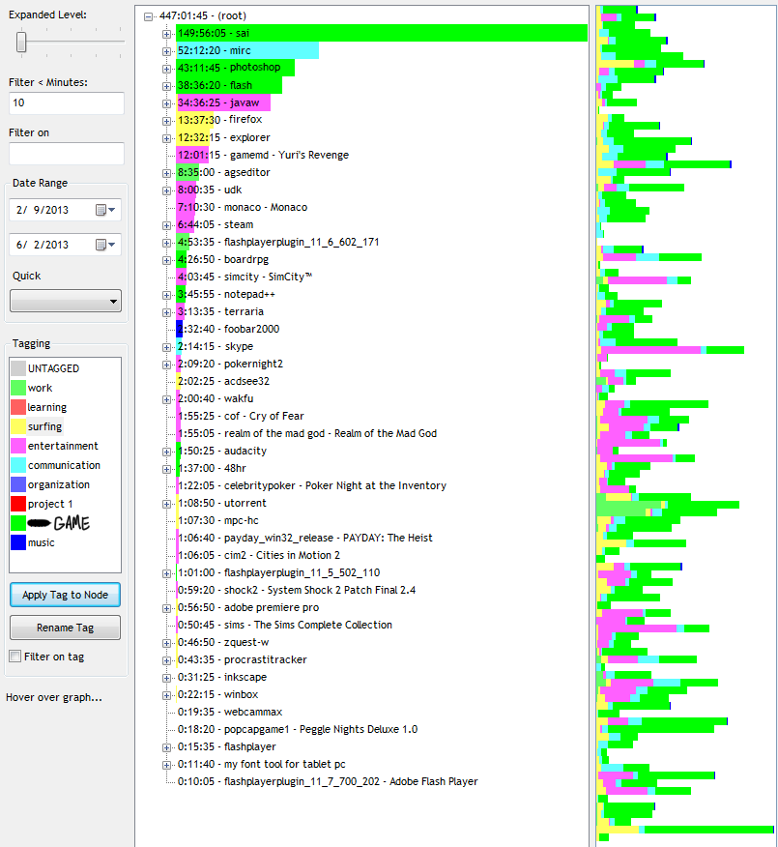The height and width of the screenshot is (847, 778).
Task: Expand the firefox tree entry
Action: pyautogui.click(x=166, y=121)
